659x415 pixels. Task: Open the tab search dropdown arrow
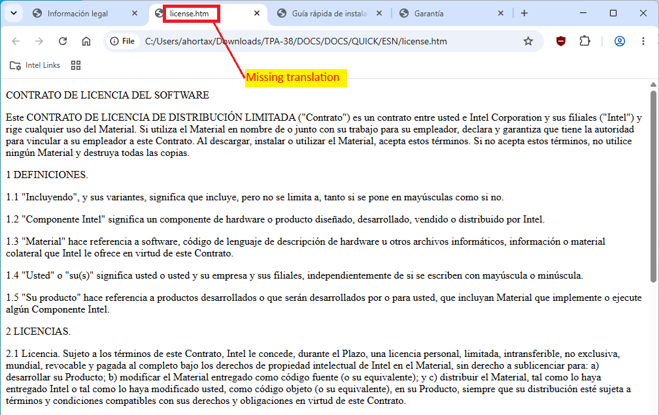(x=14, y=13)
